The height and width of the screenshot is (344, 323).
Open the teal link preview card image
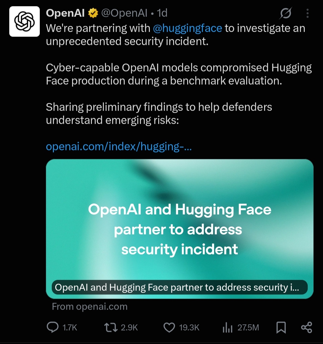[179, 229]
